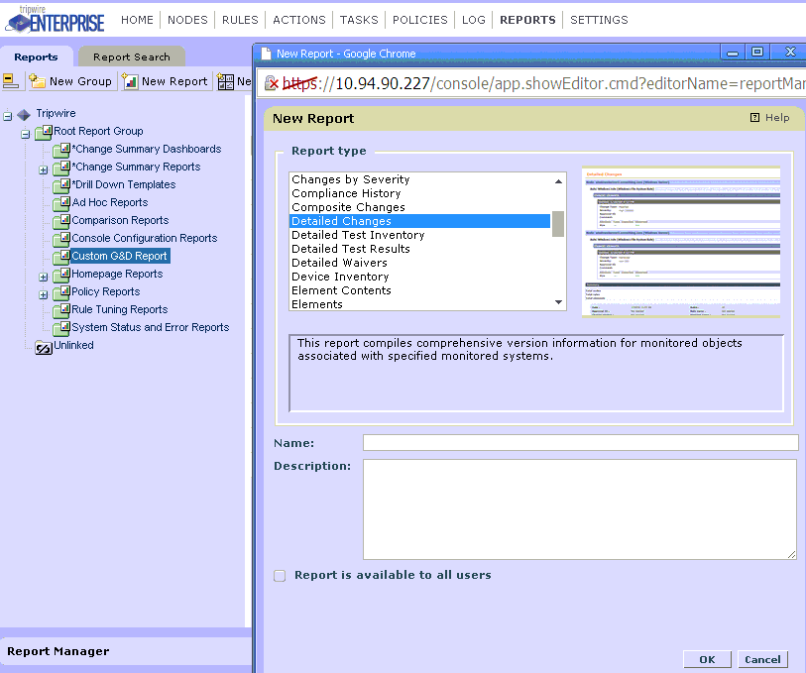The height and width of the screenshot is (673, 806).
Task: Click the insecure HTTPS warning icon in address bar
Action: tap(273, 83)
